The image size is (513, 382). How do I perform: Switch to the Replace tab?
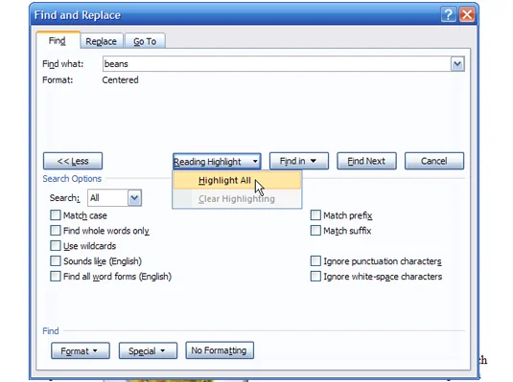click(102, 41)
